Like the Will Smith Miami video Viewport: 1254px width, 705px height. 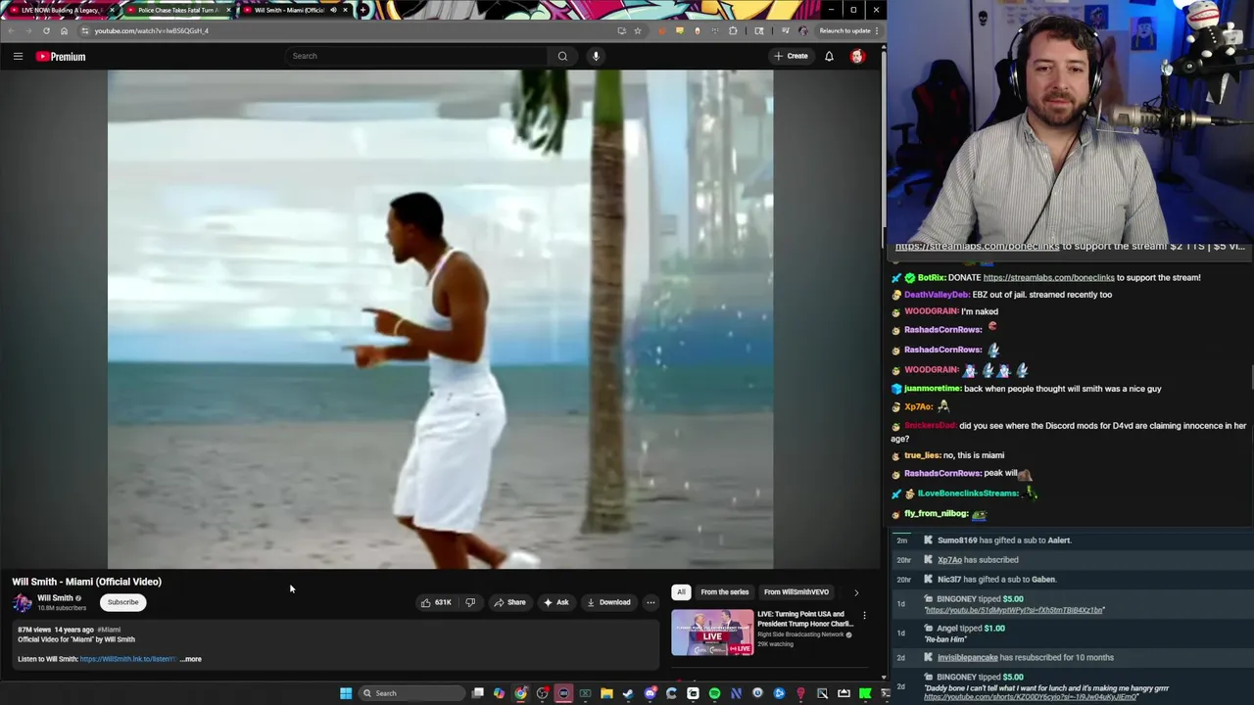(435, 602)
